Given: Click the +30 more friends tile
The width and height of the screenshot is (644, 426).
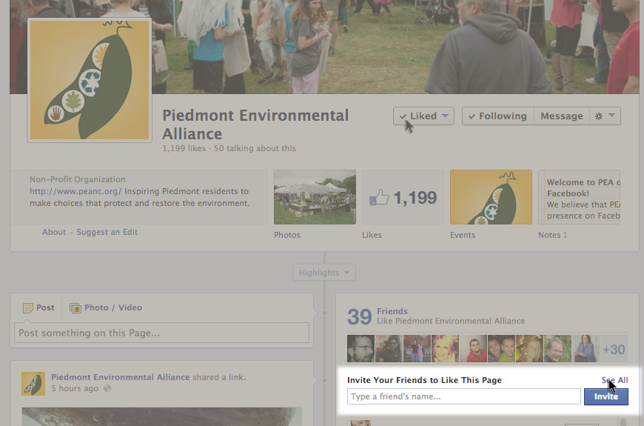Looking at the screenshot, I should [x=614, y=349].
